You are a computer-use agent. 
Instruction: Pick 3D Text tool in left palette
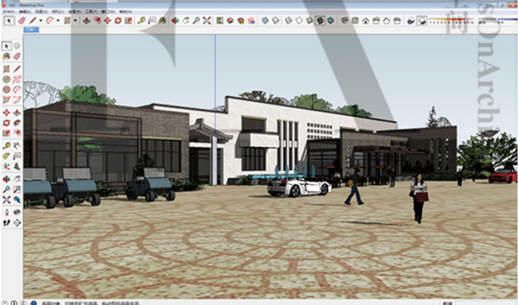pyautogui.click(x=16, y=167)
